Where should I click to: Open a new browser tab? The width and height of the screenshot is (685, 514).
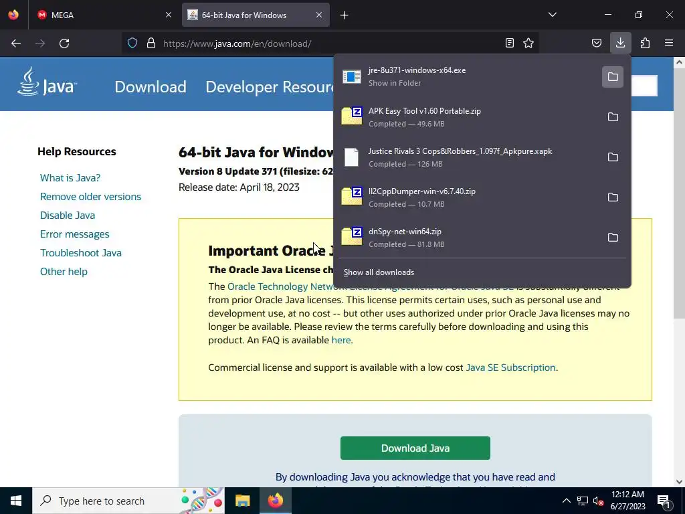coord(345,15)
